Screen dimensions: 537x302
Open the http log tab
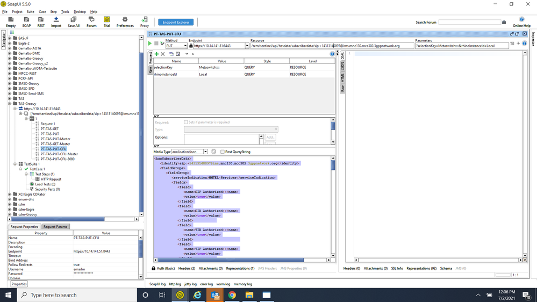[175, 284]
